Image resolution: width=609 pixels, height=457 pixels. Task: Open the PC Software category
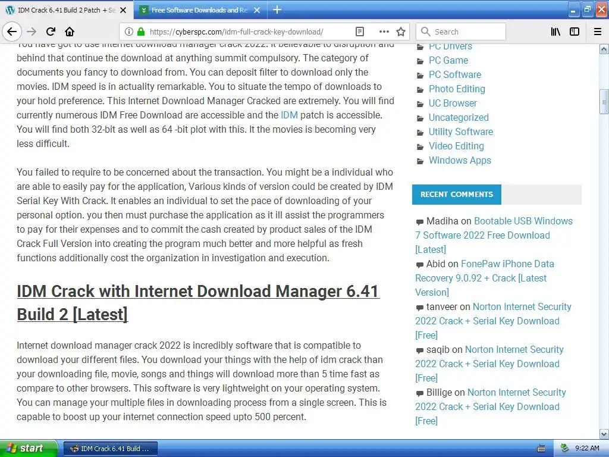455,74
